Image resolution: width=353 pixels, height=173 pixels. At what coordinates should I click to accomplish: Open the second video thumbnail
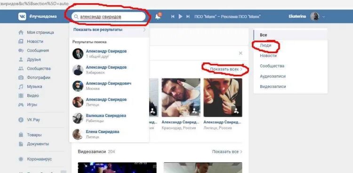[203, 168]
